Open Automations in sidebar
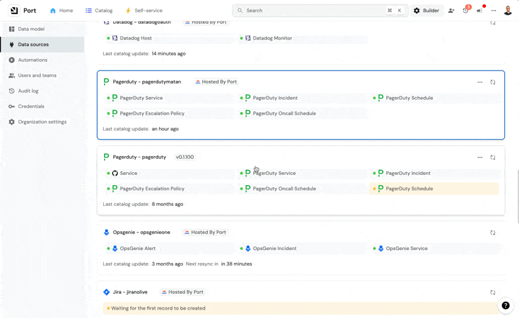The width and height of the screenshot is (519, 318). (42, 60)
